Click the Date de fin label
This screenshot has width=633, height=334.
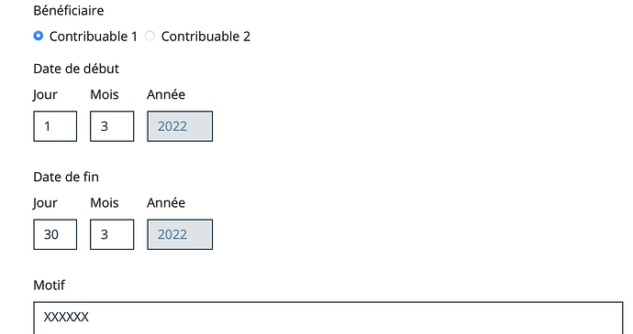tap(66, 177)
